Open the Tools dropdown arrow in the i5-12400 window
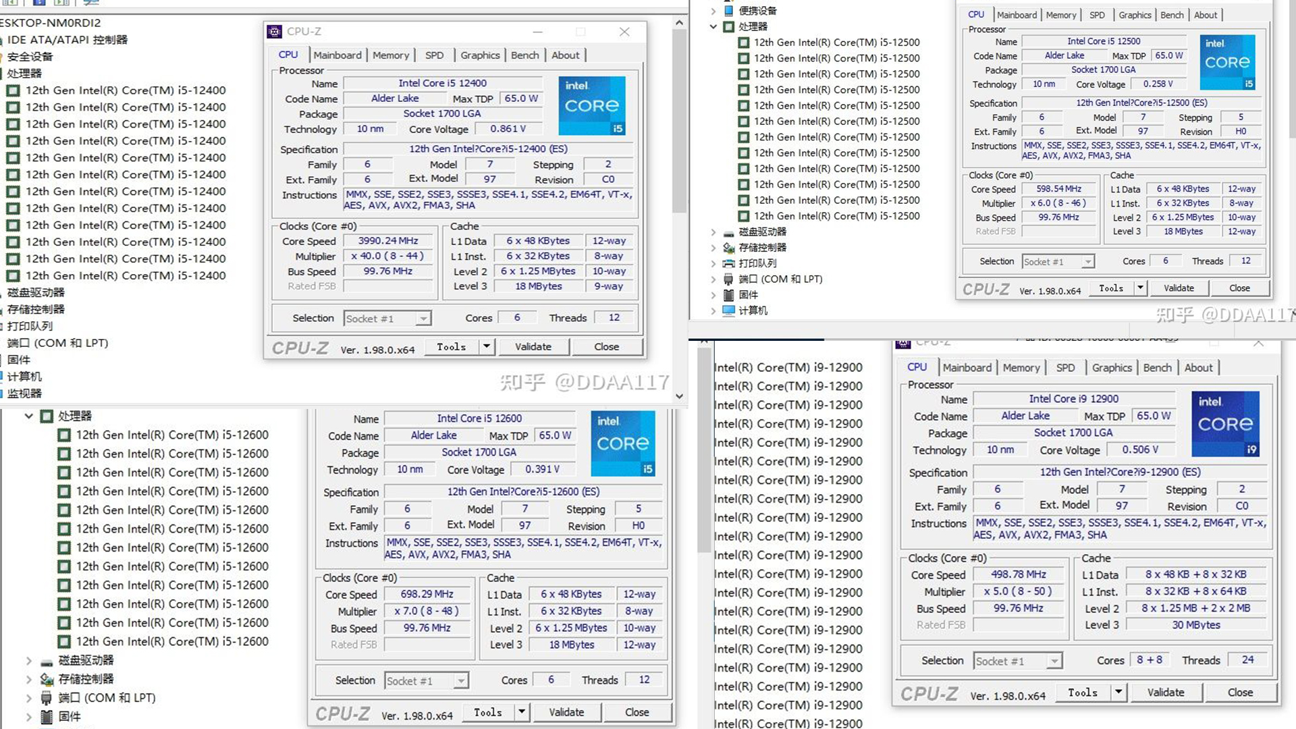The image size is (1296, 729). [x=486, y=346]
